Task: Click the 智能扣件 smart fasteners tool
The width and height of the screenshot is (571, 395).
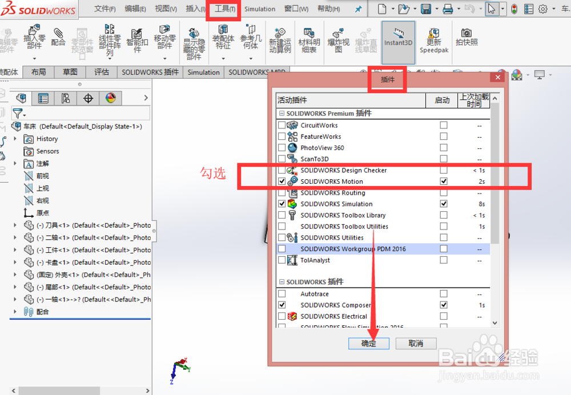Action: click(137, 40)
